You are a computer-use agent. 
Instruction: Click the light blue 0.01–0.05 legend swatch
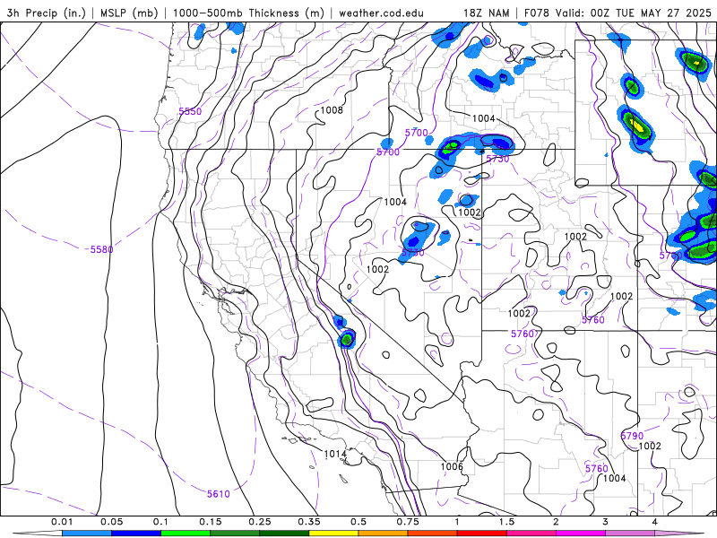coord(87,534)
